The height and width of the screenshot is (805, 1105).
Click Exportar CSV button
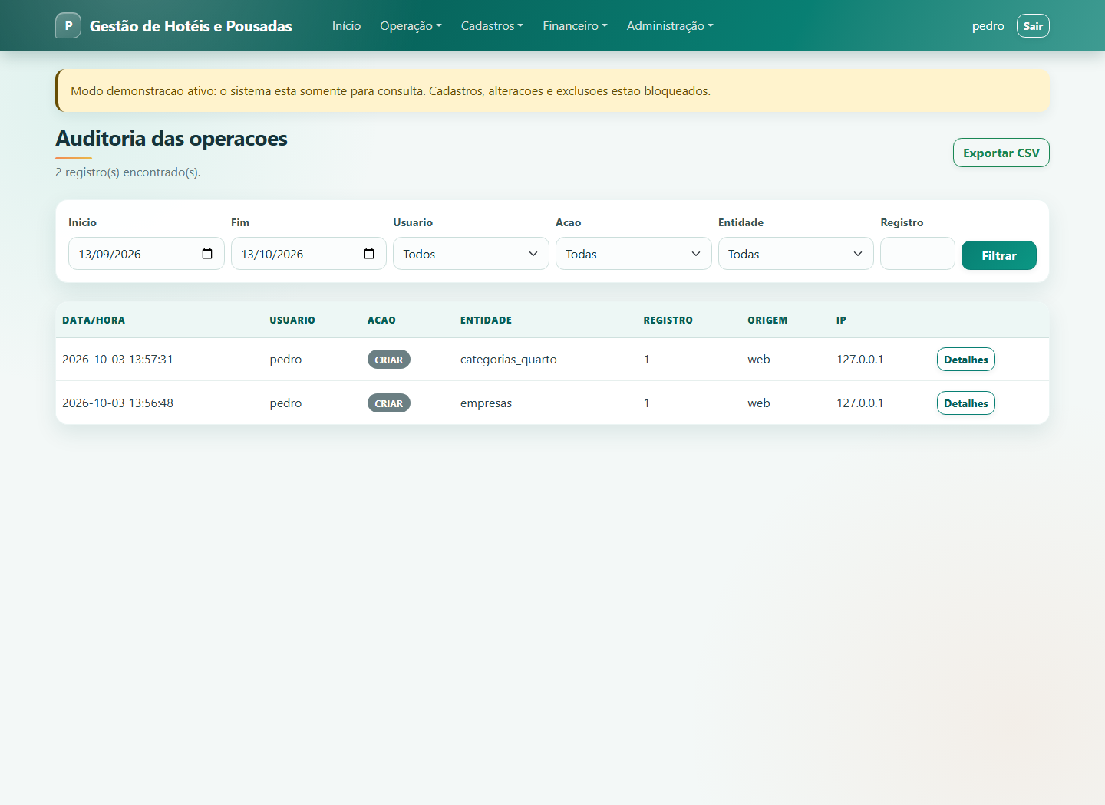[1001, 153]
